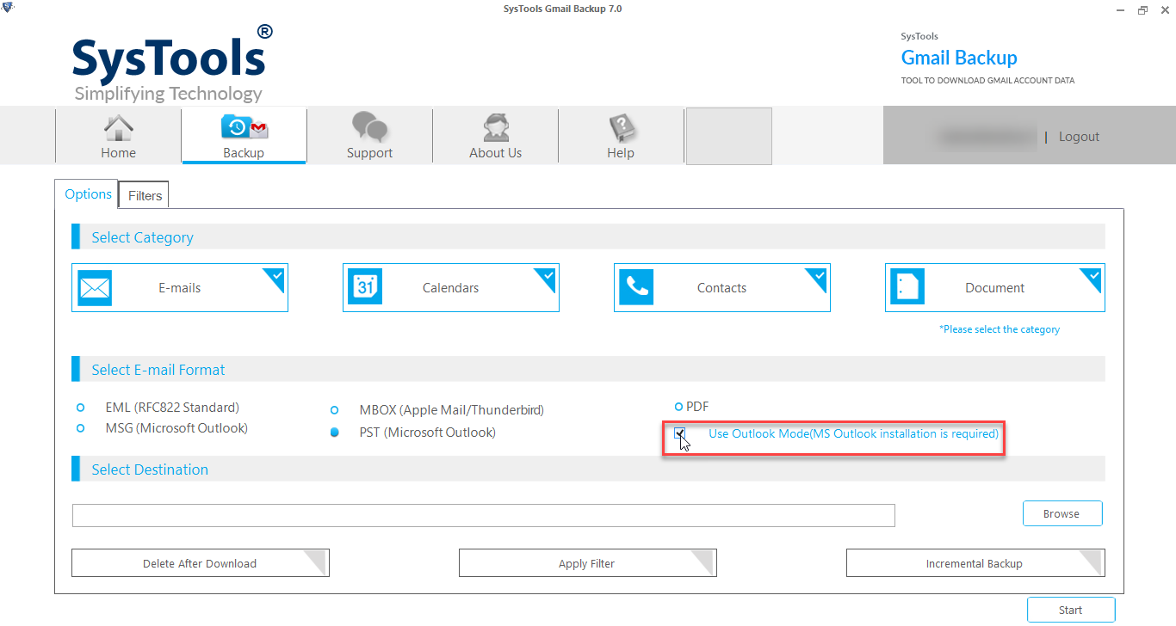Click the Contacts phone icon

(x=636, y=288)
